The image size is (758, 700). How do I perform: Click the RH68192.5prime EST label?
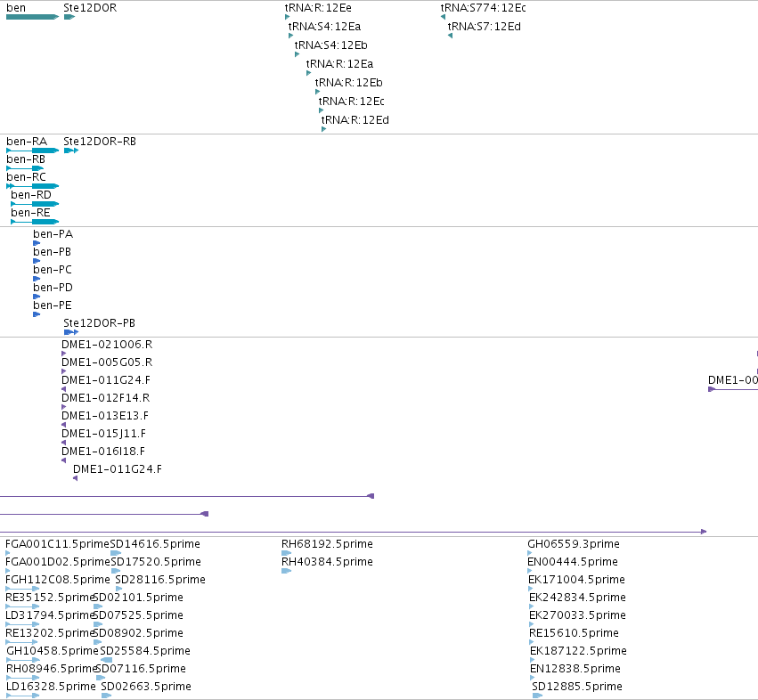327,544
